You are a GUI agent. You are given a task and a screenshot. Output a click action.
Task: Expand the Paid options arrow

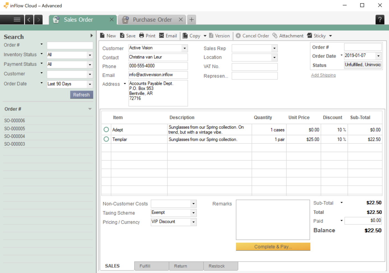(x=342, y=220)
